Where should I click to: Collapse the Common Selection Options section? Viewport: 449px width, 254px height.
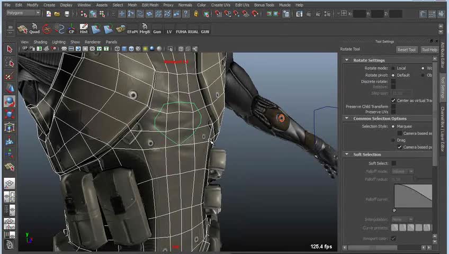tap(347, 119)
